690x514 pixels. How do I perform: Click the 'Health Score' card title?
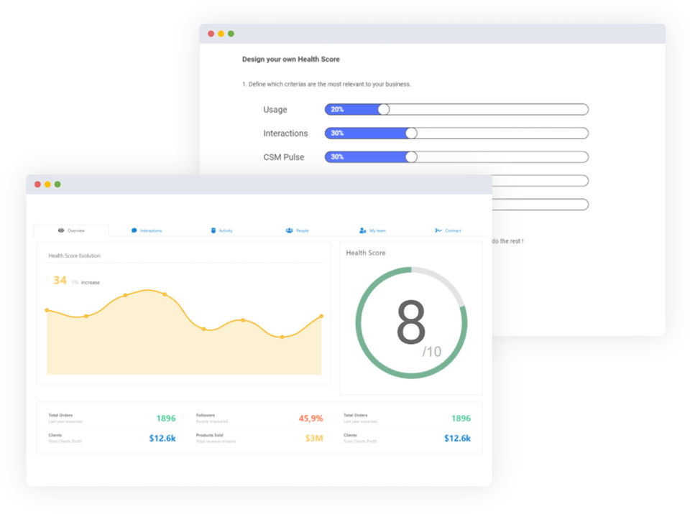366,253
